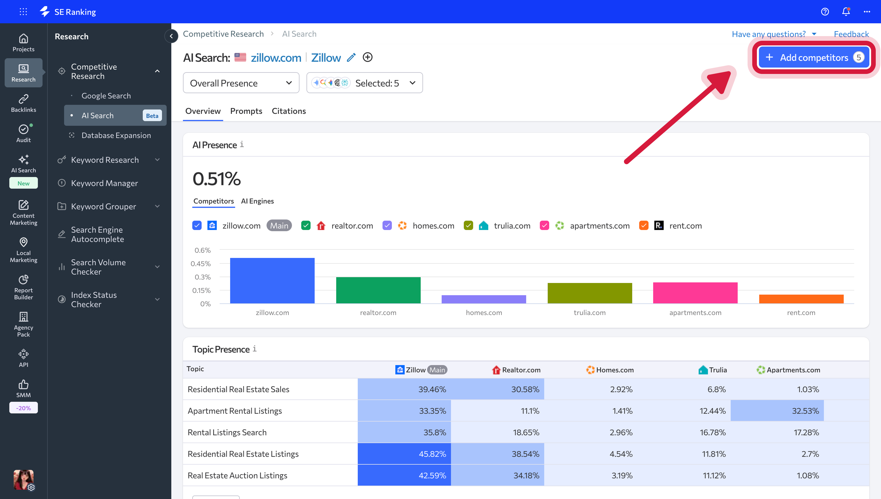Collapse the Competitive Research menu group
Image resolution: width=881 pixels, height=499 pixels.
click(x=157, y=71)
